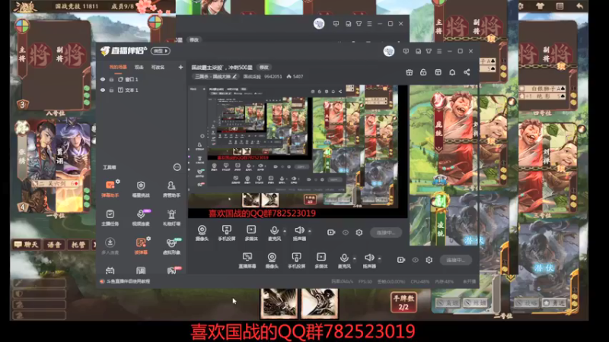The height and width of the screenshot is (342, 609).
Task: Select 文本1 source row
Action: tap(141, 90)
